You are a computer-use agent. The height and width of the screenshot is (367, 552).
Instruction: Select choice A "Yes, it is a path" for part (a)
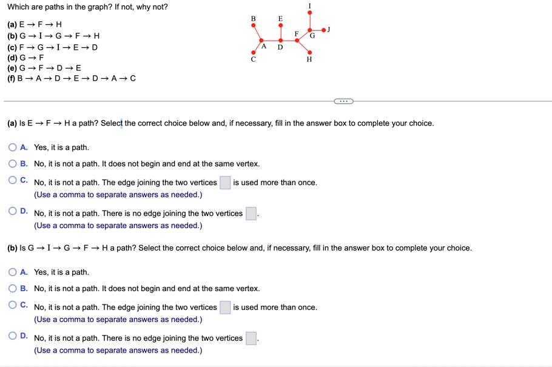(12, 147)
